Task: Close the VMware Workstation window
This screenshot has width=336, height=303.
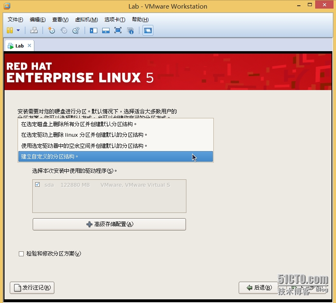Action: (325, 5)
